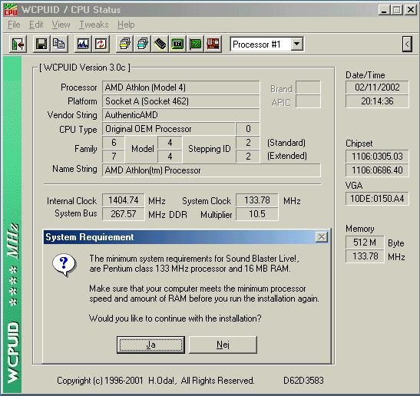Click the System Bus value 267.57
The height and width of the screenshot is (396, 420).
[x=123, y=214]
